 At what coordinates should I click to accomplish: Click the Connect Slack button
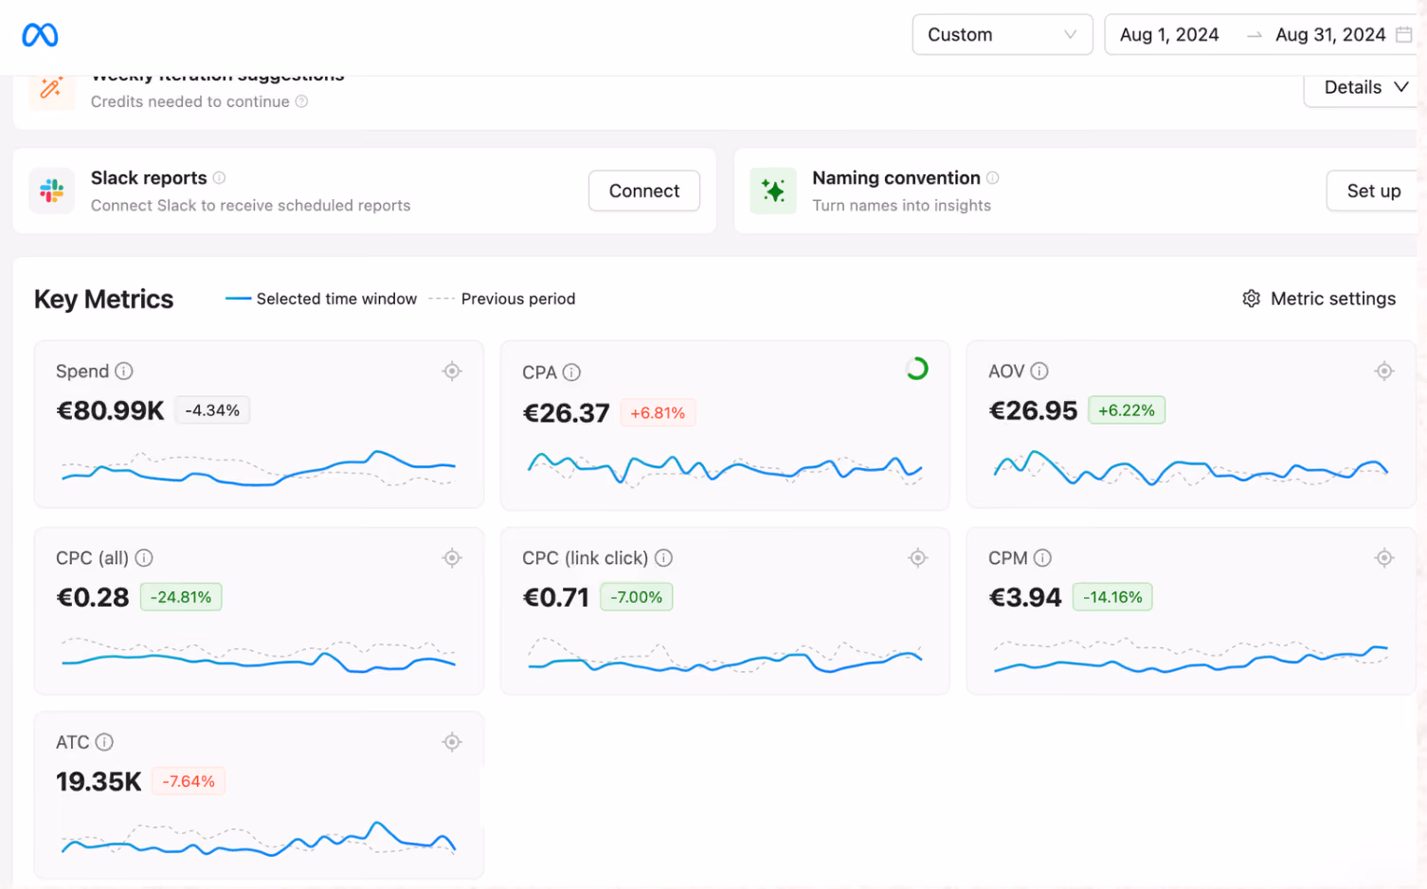pyautogui.click(x=644, y=190)
